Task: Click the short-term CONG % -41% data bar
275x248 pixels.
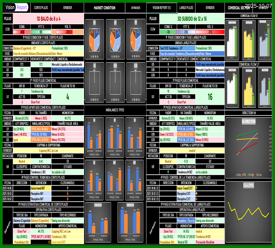Action: (22, 32)
